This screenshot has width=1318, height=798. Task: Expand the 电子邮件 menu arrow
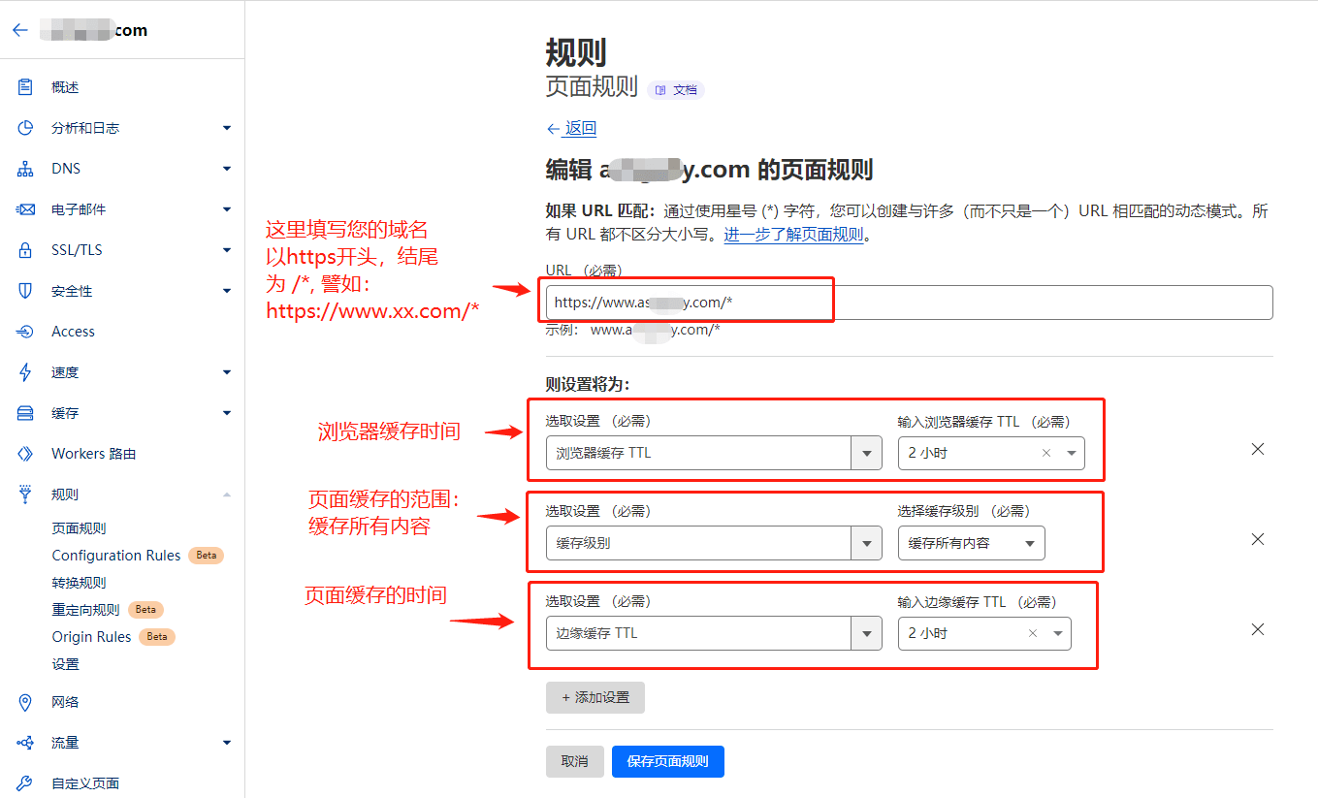[227, 209]
